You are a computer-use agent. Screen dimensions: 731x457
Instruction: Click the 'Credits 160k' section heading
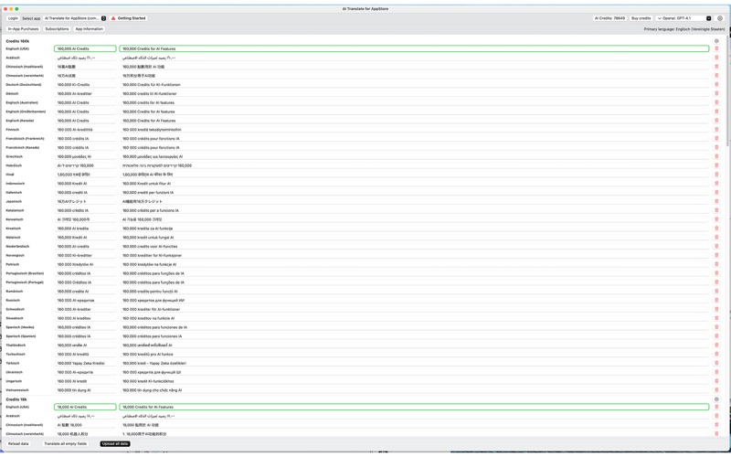[17, 41]
